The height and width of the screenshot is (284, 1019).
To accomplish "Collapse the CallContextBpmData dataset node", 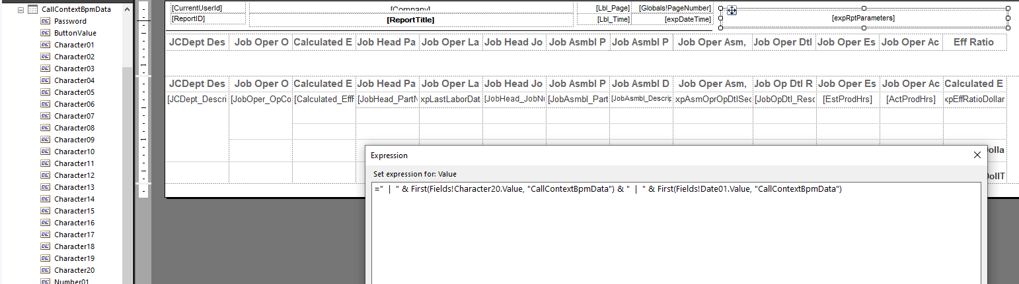I will click(21, 10).
